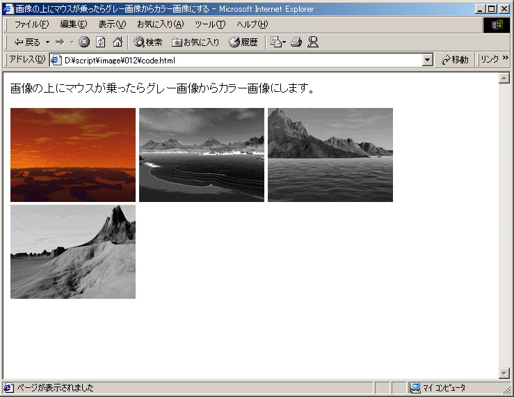Image resolution: width=514 pixels, height=397 pixels.
Task: Maximize the Internet Explorer window
Action: coord(492,9)
